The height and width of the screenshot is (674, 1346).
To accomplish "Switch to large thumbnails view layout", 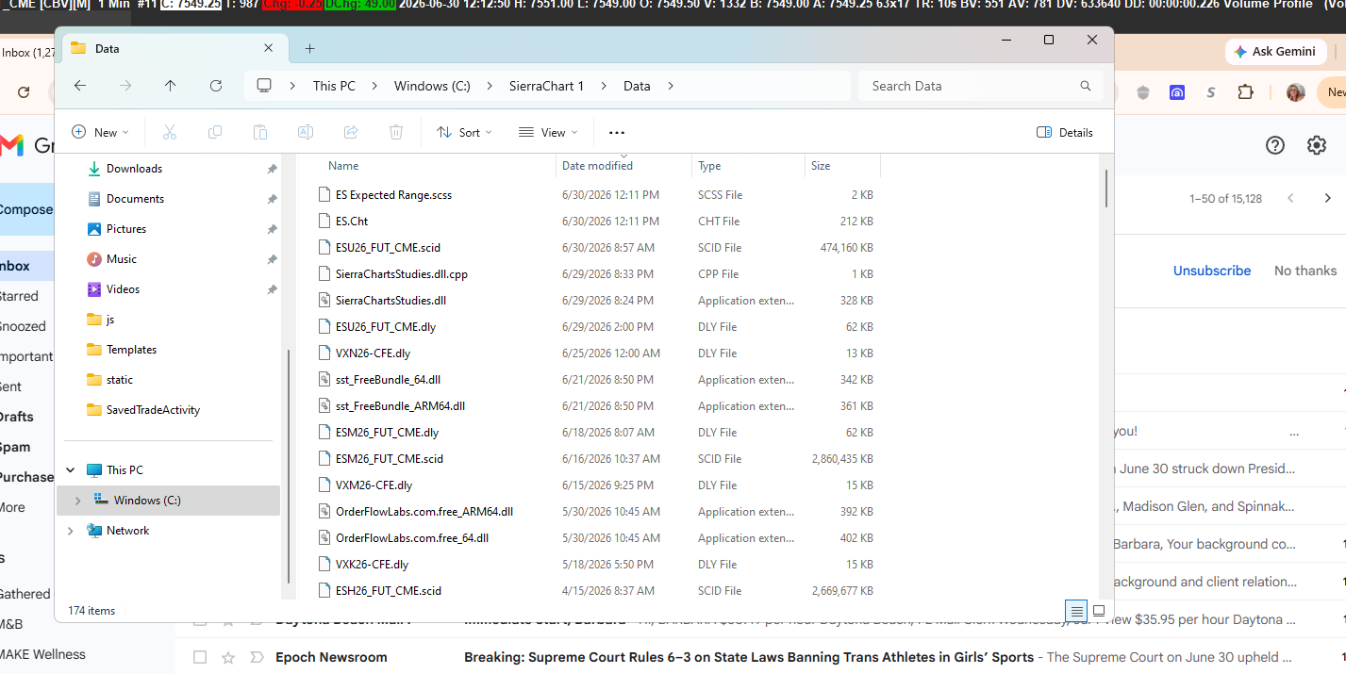I will pyautogui.click(x=1099, y=611).
